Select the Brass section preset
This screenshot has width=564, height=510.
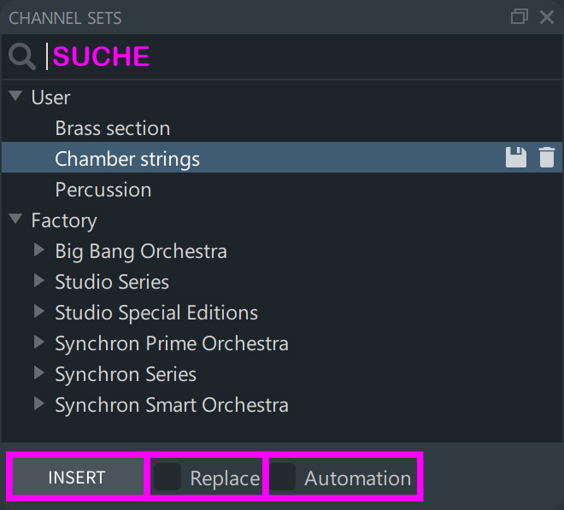coord(282,127)
